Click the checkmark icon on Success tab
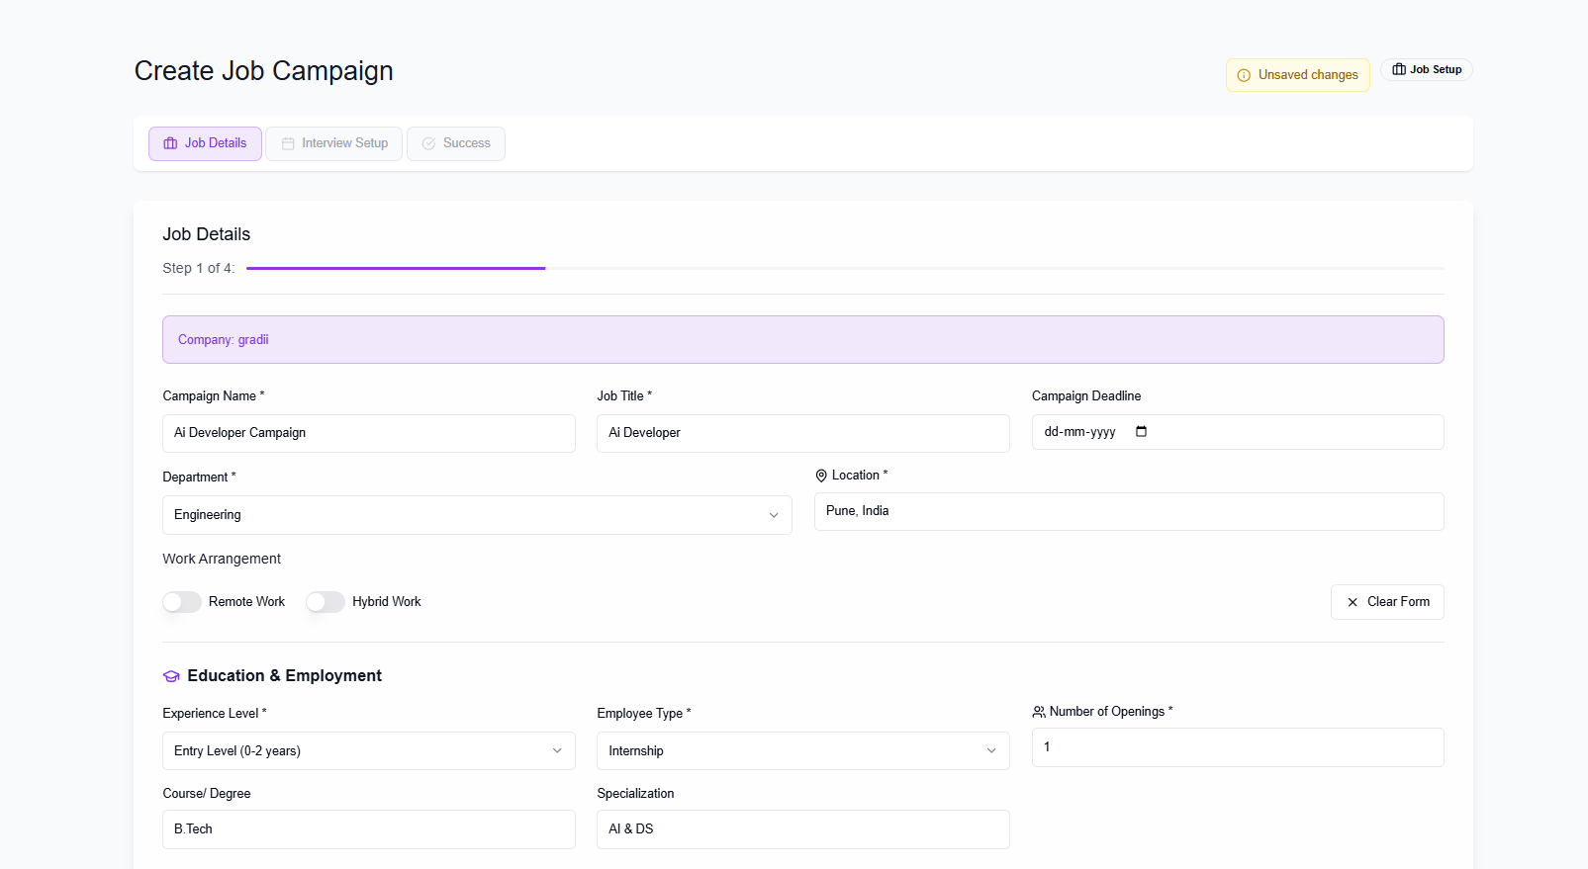1588x869 pixels. (429, 143)
